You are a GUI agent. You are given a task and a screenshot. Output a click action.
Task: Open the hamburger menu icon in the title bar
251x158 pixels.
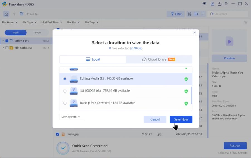point(226,4)
